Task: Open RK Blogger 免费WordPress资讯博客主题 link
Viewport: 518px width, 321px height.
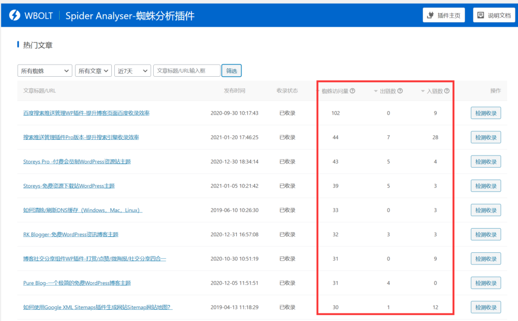Action: coord(71,234)
